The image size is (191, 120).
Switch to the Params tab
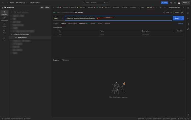[x=63, y=23]
